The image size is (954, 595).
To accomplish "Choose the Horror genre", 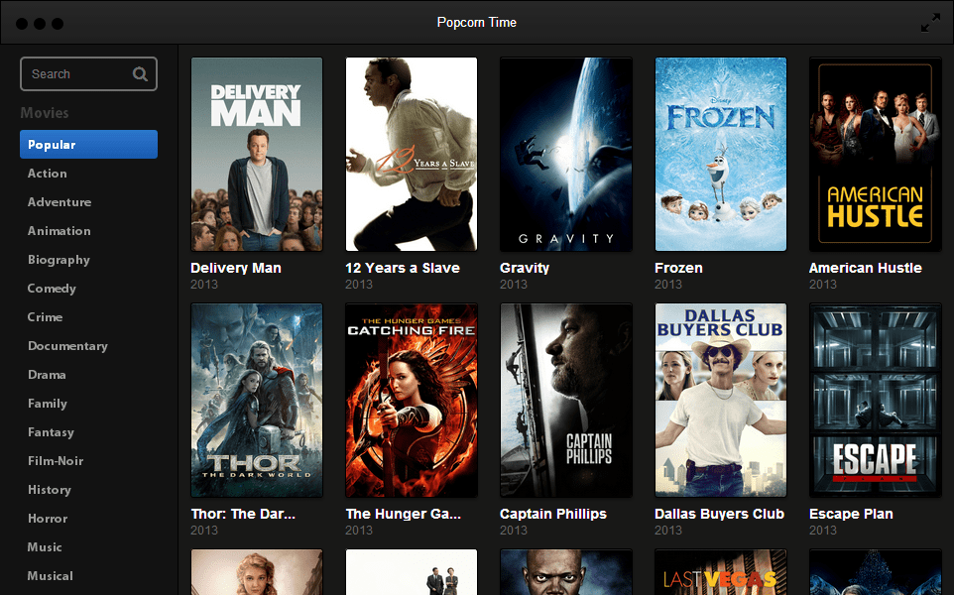I will click(x=48, y=519).
